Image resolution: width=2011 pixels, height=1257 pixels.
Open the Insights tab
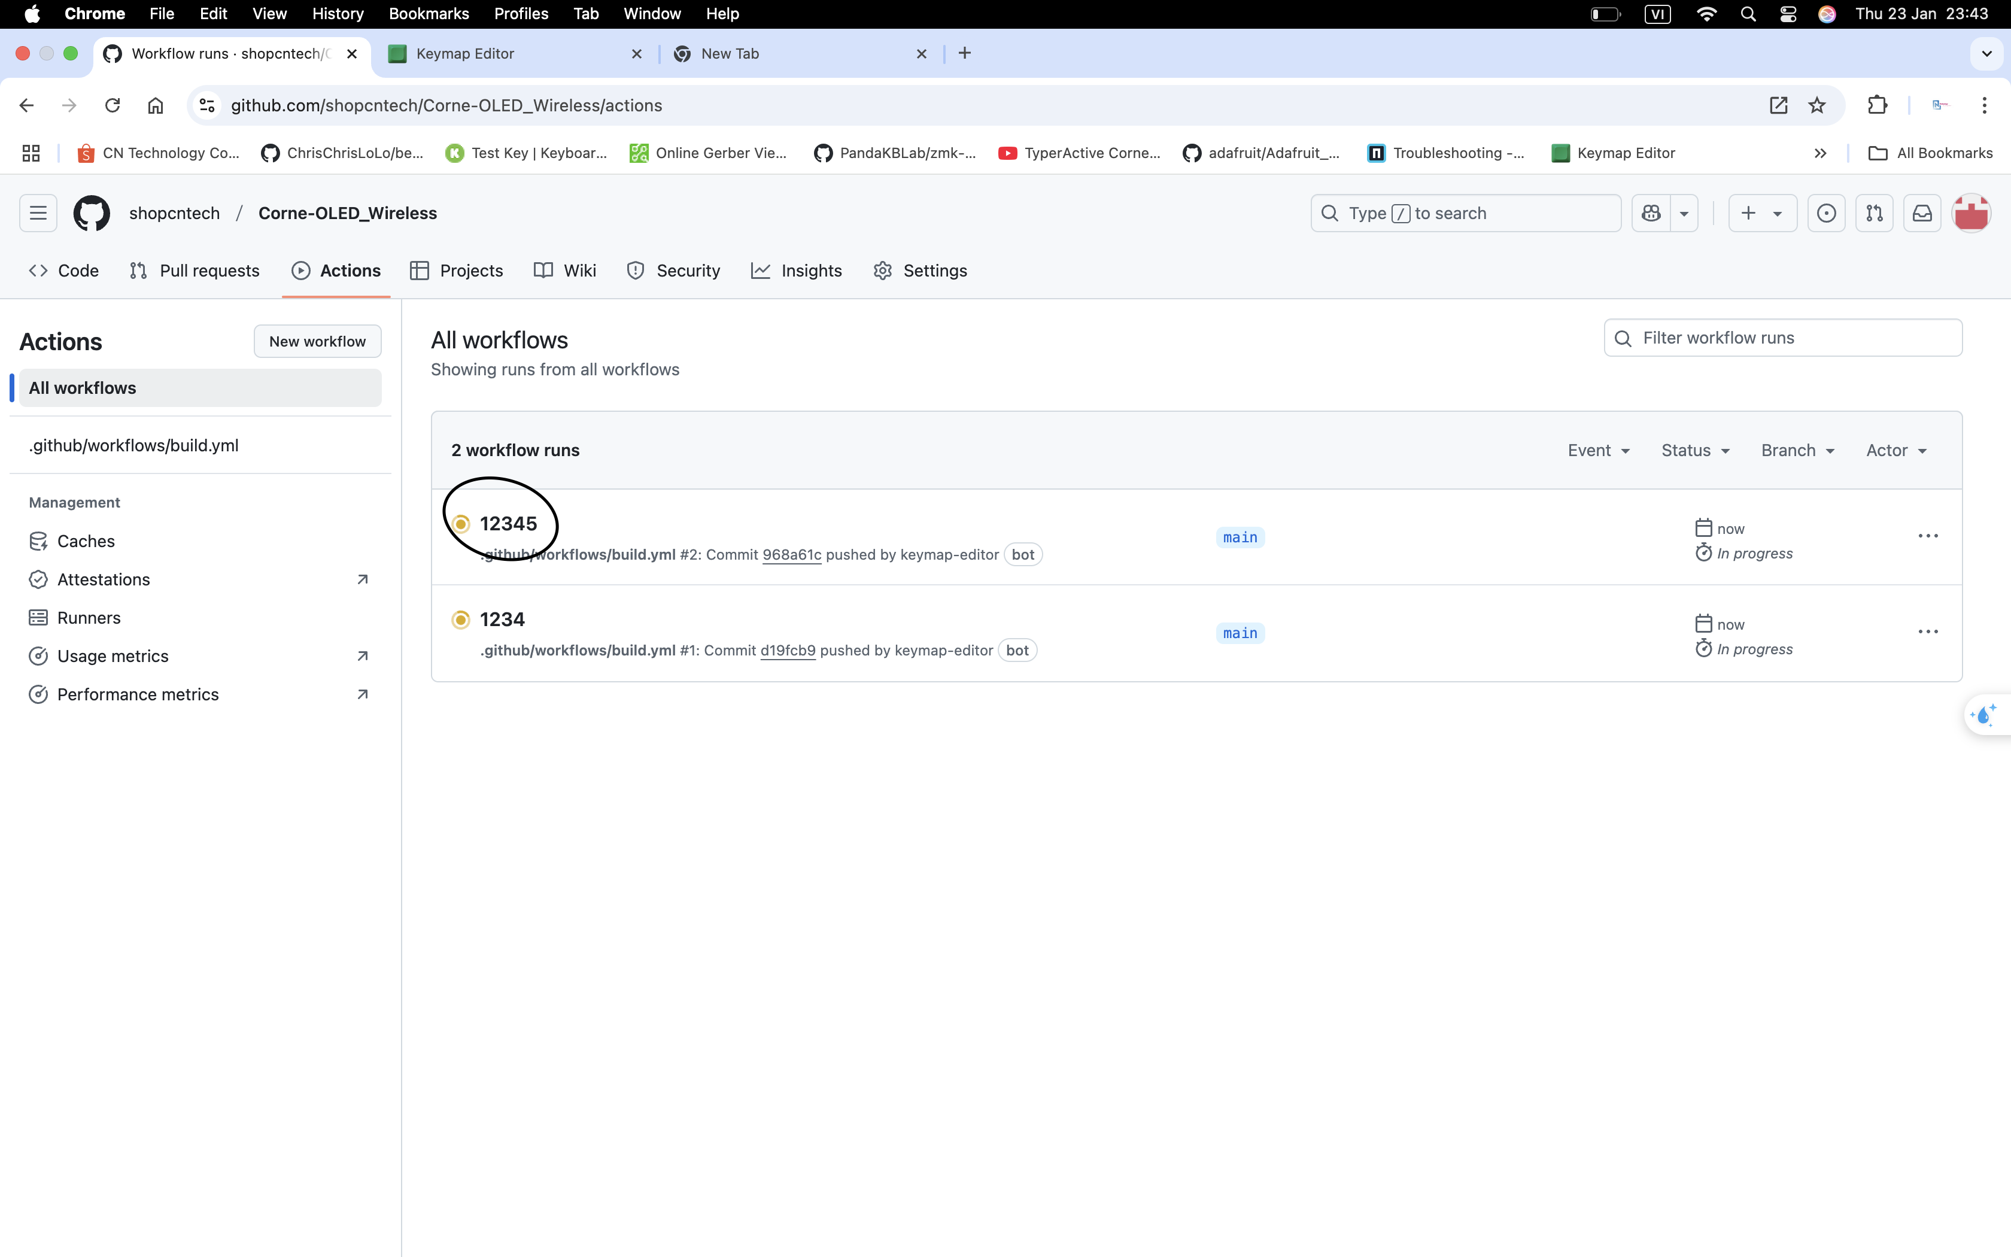pos(796,271)
